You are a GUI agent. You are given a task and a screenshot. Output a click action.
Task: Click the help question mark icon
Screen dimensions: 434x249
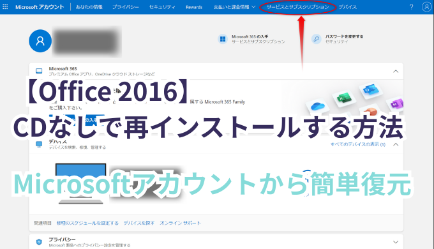click(411, 7)
